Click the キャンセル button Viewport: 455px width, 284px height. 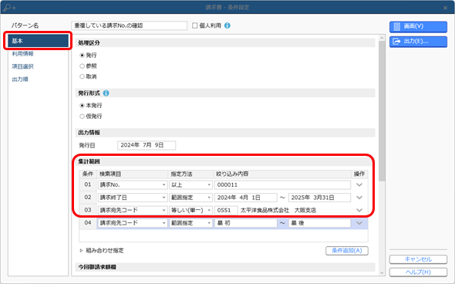(x=418, y=259)
